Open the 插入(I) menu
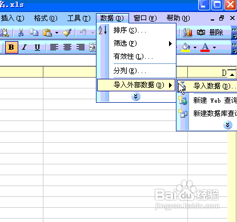This screenshot has height=222, width=237. coord(13,18)
